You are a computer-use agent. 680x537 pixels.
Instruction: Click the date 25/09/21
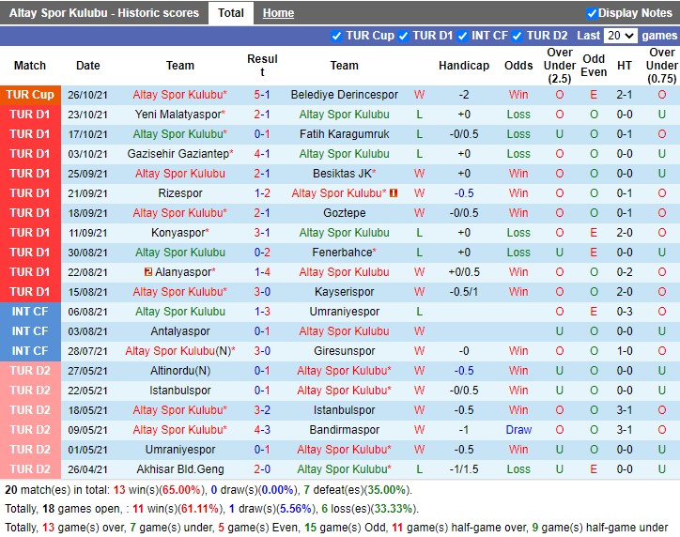point(87,174)
